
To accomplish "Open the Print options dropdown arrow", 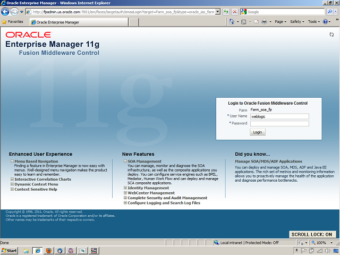I will pos(270,22).
